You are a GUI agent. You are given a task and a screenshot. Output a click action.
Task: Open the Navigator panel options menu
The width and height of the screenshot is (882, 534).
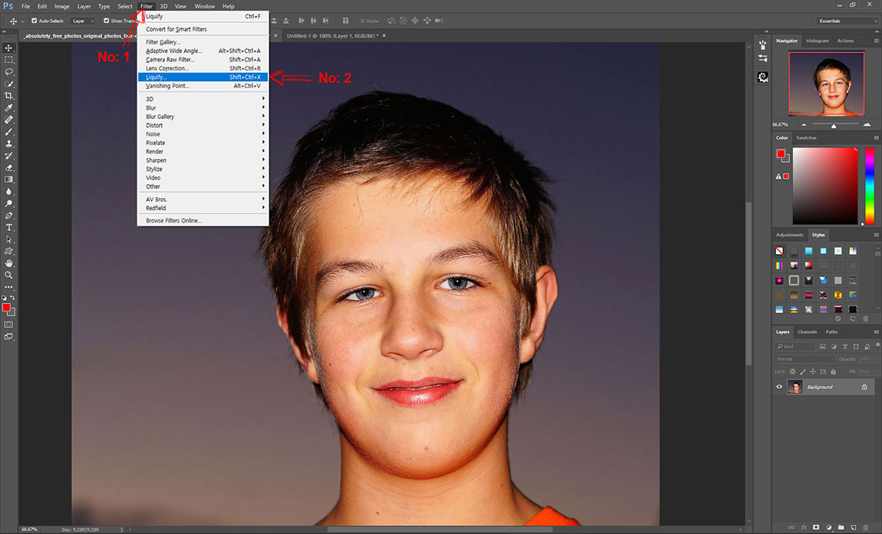(x=876, y=41)
